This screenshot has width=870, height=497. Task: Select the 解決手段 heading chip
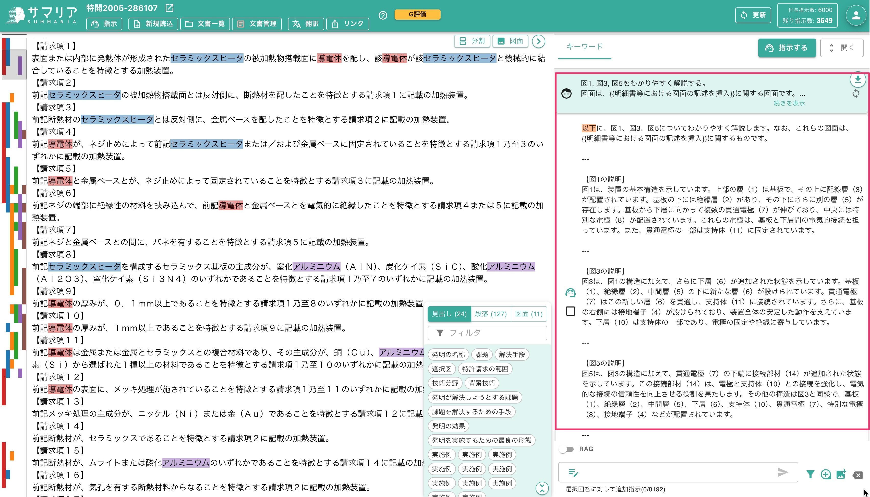(512, 355)
